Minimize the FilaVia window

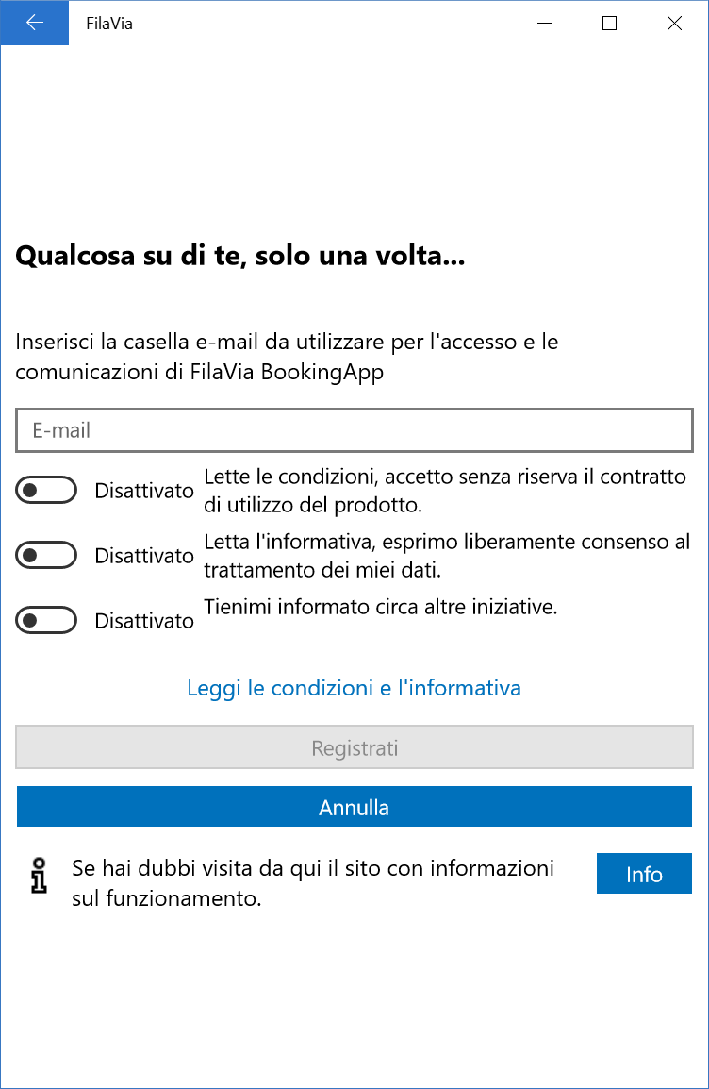(x=545, y=23)
